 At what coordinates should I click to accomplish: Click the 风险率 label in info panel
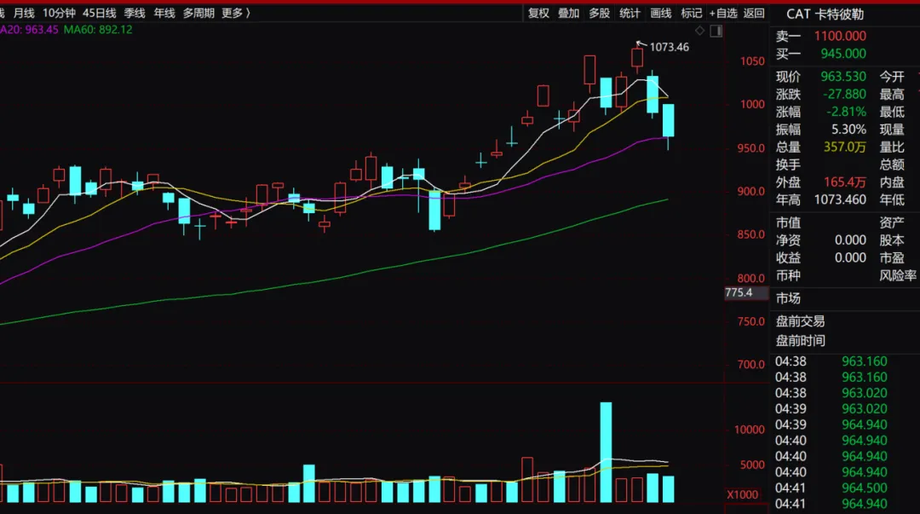898,275
